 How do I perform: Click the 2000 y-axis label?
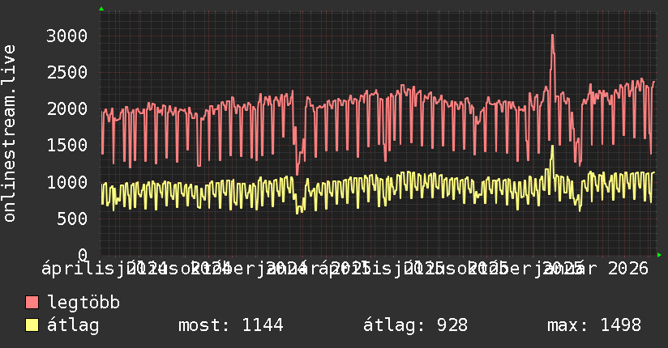[67, 109]
